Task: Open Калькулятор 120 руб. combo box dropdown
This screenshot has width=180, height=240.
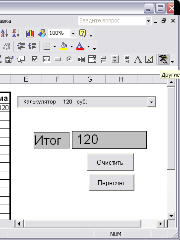Action: (x=151, y=102)
